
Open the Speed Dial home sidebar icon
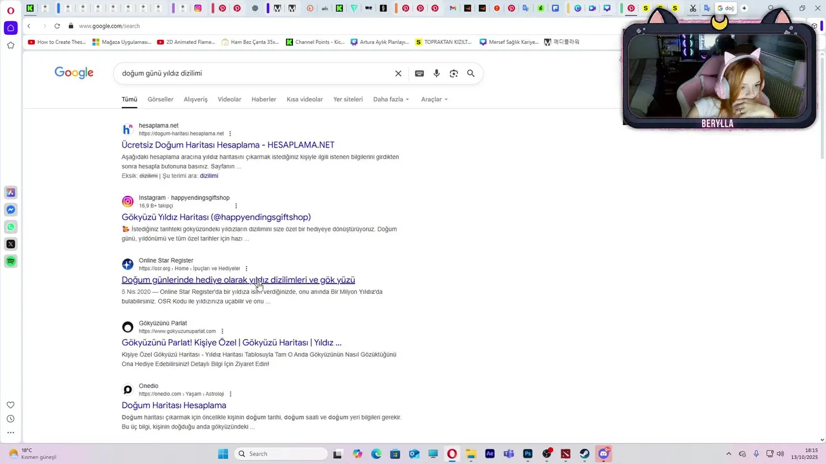tap(10, 28)
